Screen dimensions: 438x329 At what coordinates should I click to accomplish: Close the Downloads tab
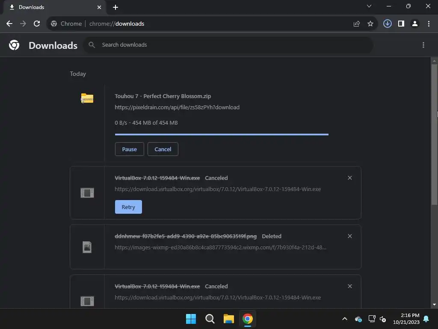pos(99,7)
